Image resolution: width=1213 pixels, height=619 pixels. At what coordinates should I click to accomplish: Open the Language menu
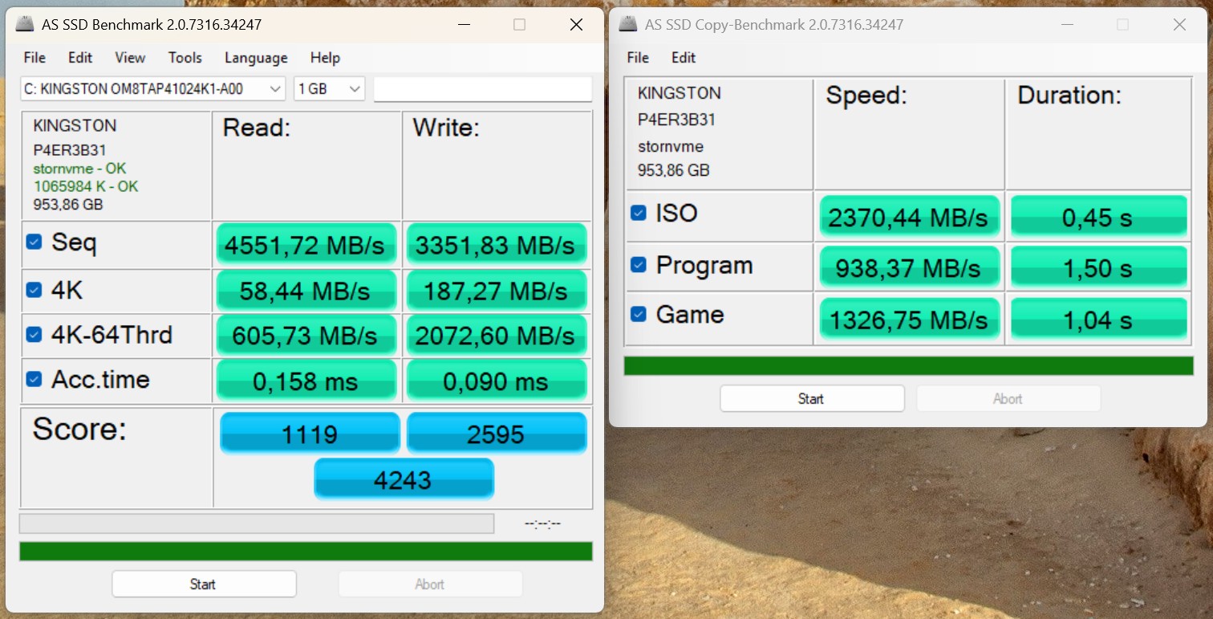point(256,58)
